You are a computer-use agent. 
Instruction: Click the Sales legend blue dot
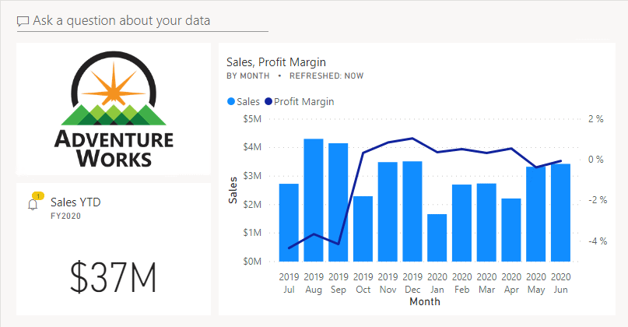pyautogui.click(x=231, y=101)
